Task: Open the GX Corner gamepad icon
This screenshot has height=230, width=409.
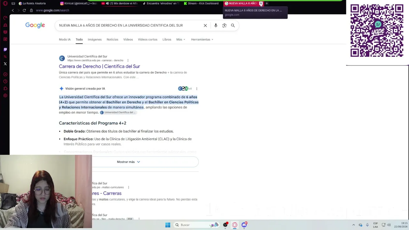Action: tap(13, 4)
